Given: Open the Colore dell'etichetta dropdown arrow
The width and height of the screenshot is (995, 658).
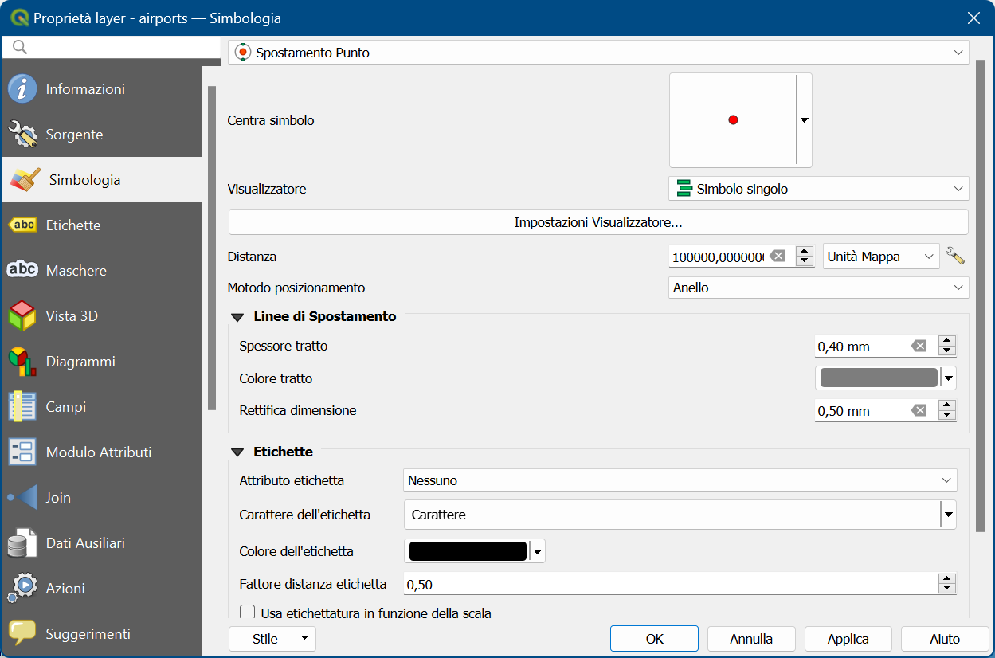Looking at the screenshot, I should [x=538, y=551].
